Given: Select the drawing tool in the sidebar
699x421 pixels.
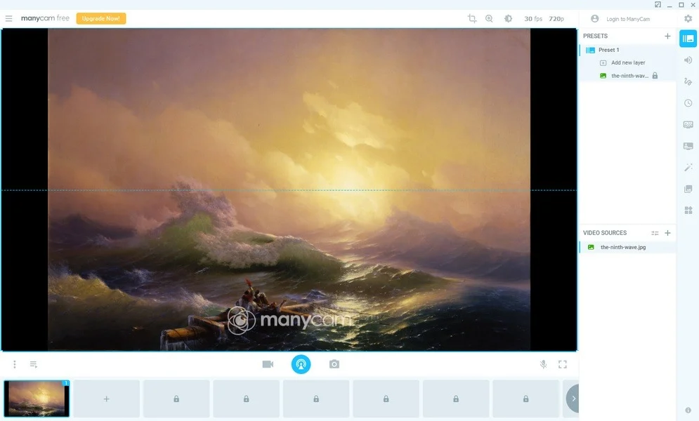Looking at the screenshot, I should [x=688, y=81].
